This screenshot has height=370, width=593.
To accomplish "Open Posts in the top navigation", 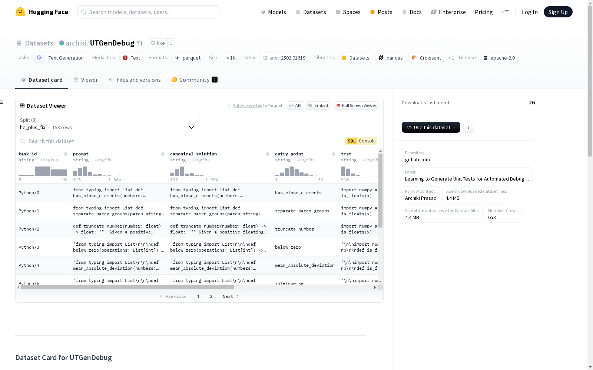I will [x=381, y=12].
